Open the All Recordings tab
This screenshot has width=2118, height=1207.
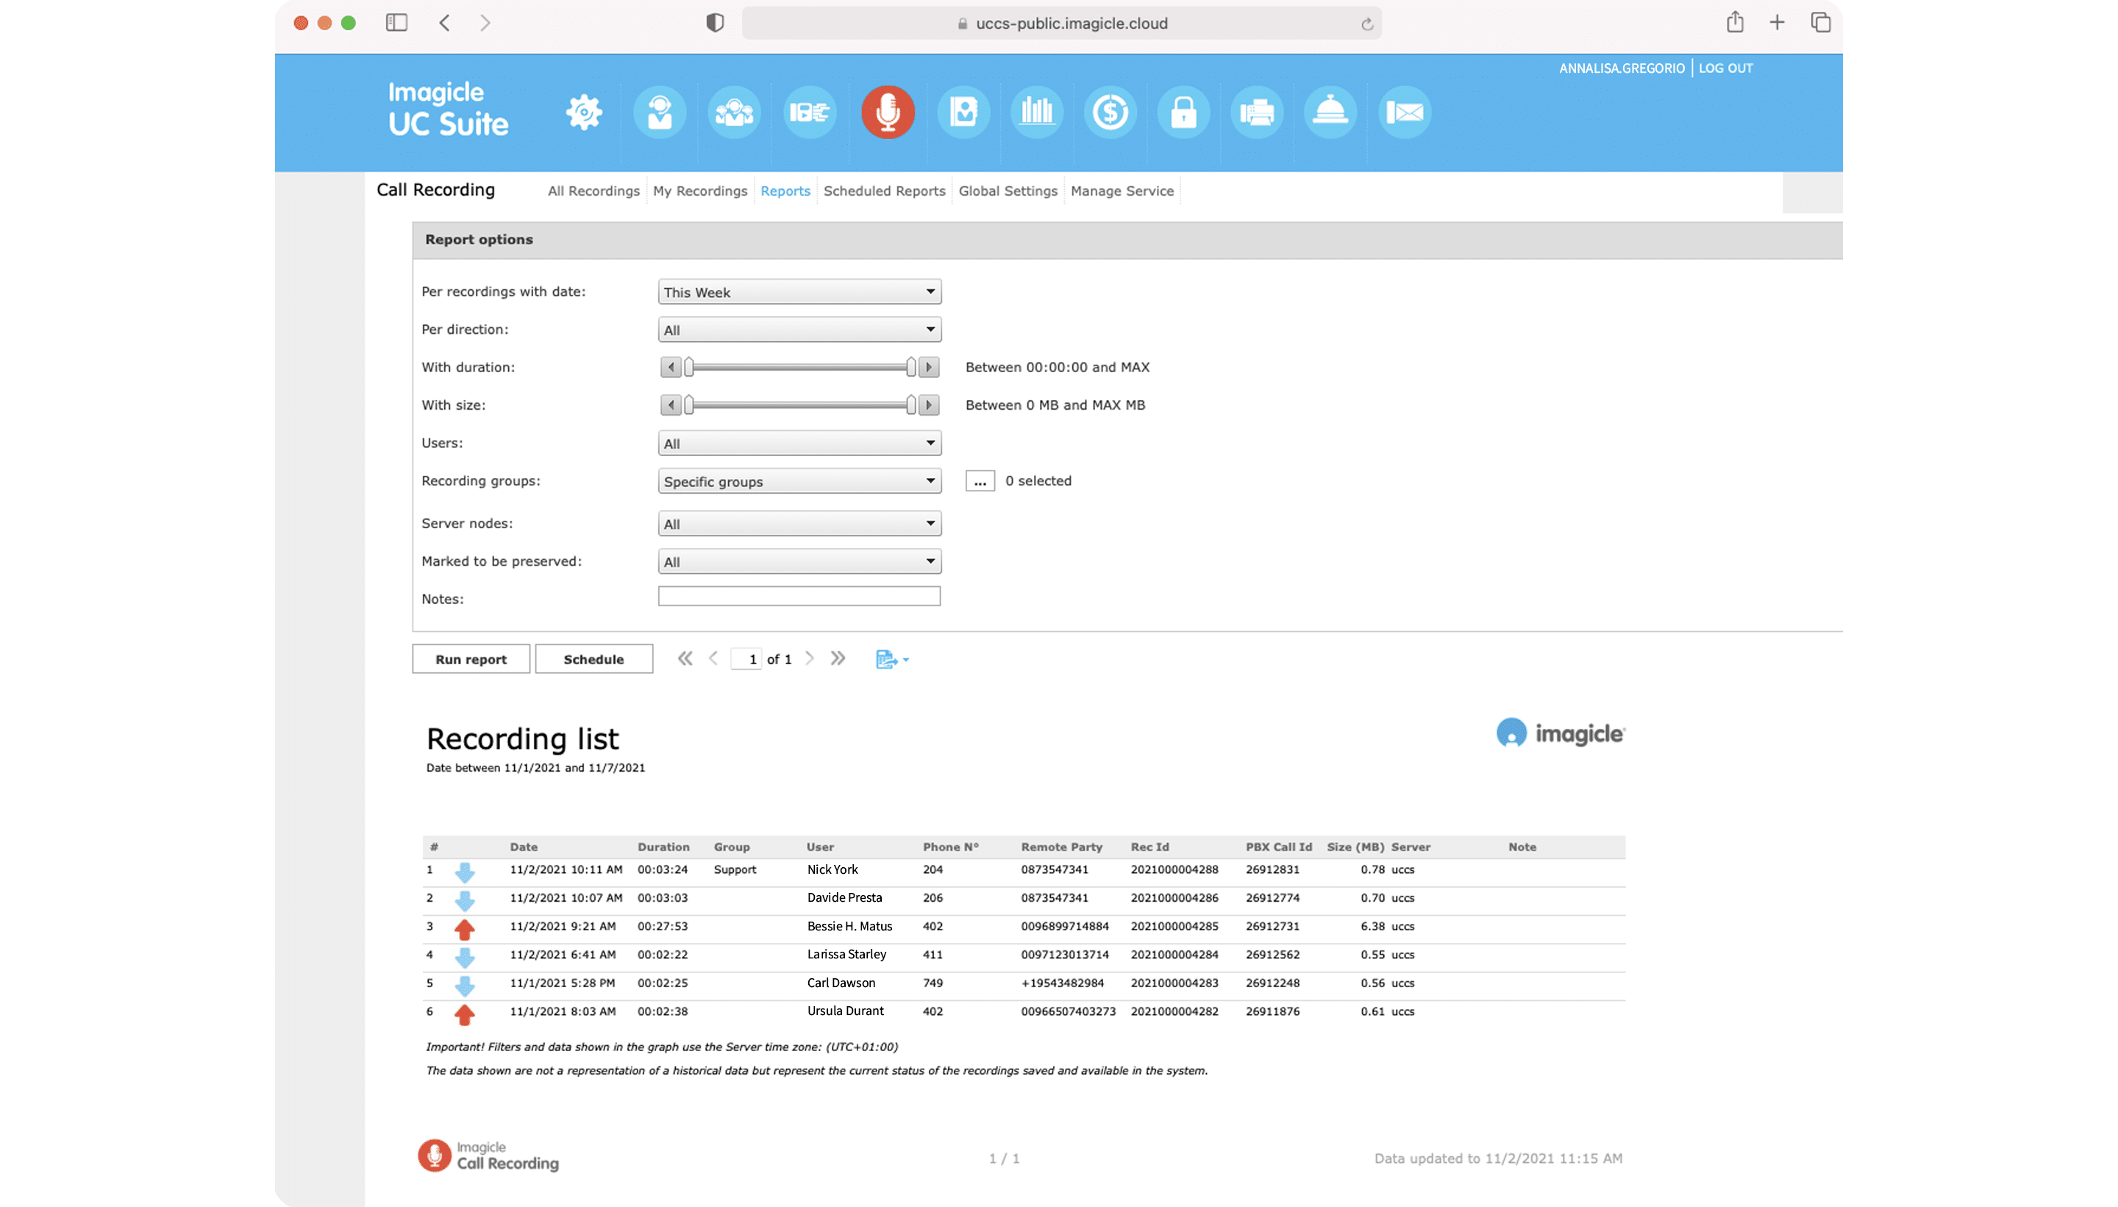(593, 191)
